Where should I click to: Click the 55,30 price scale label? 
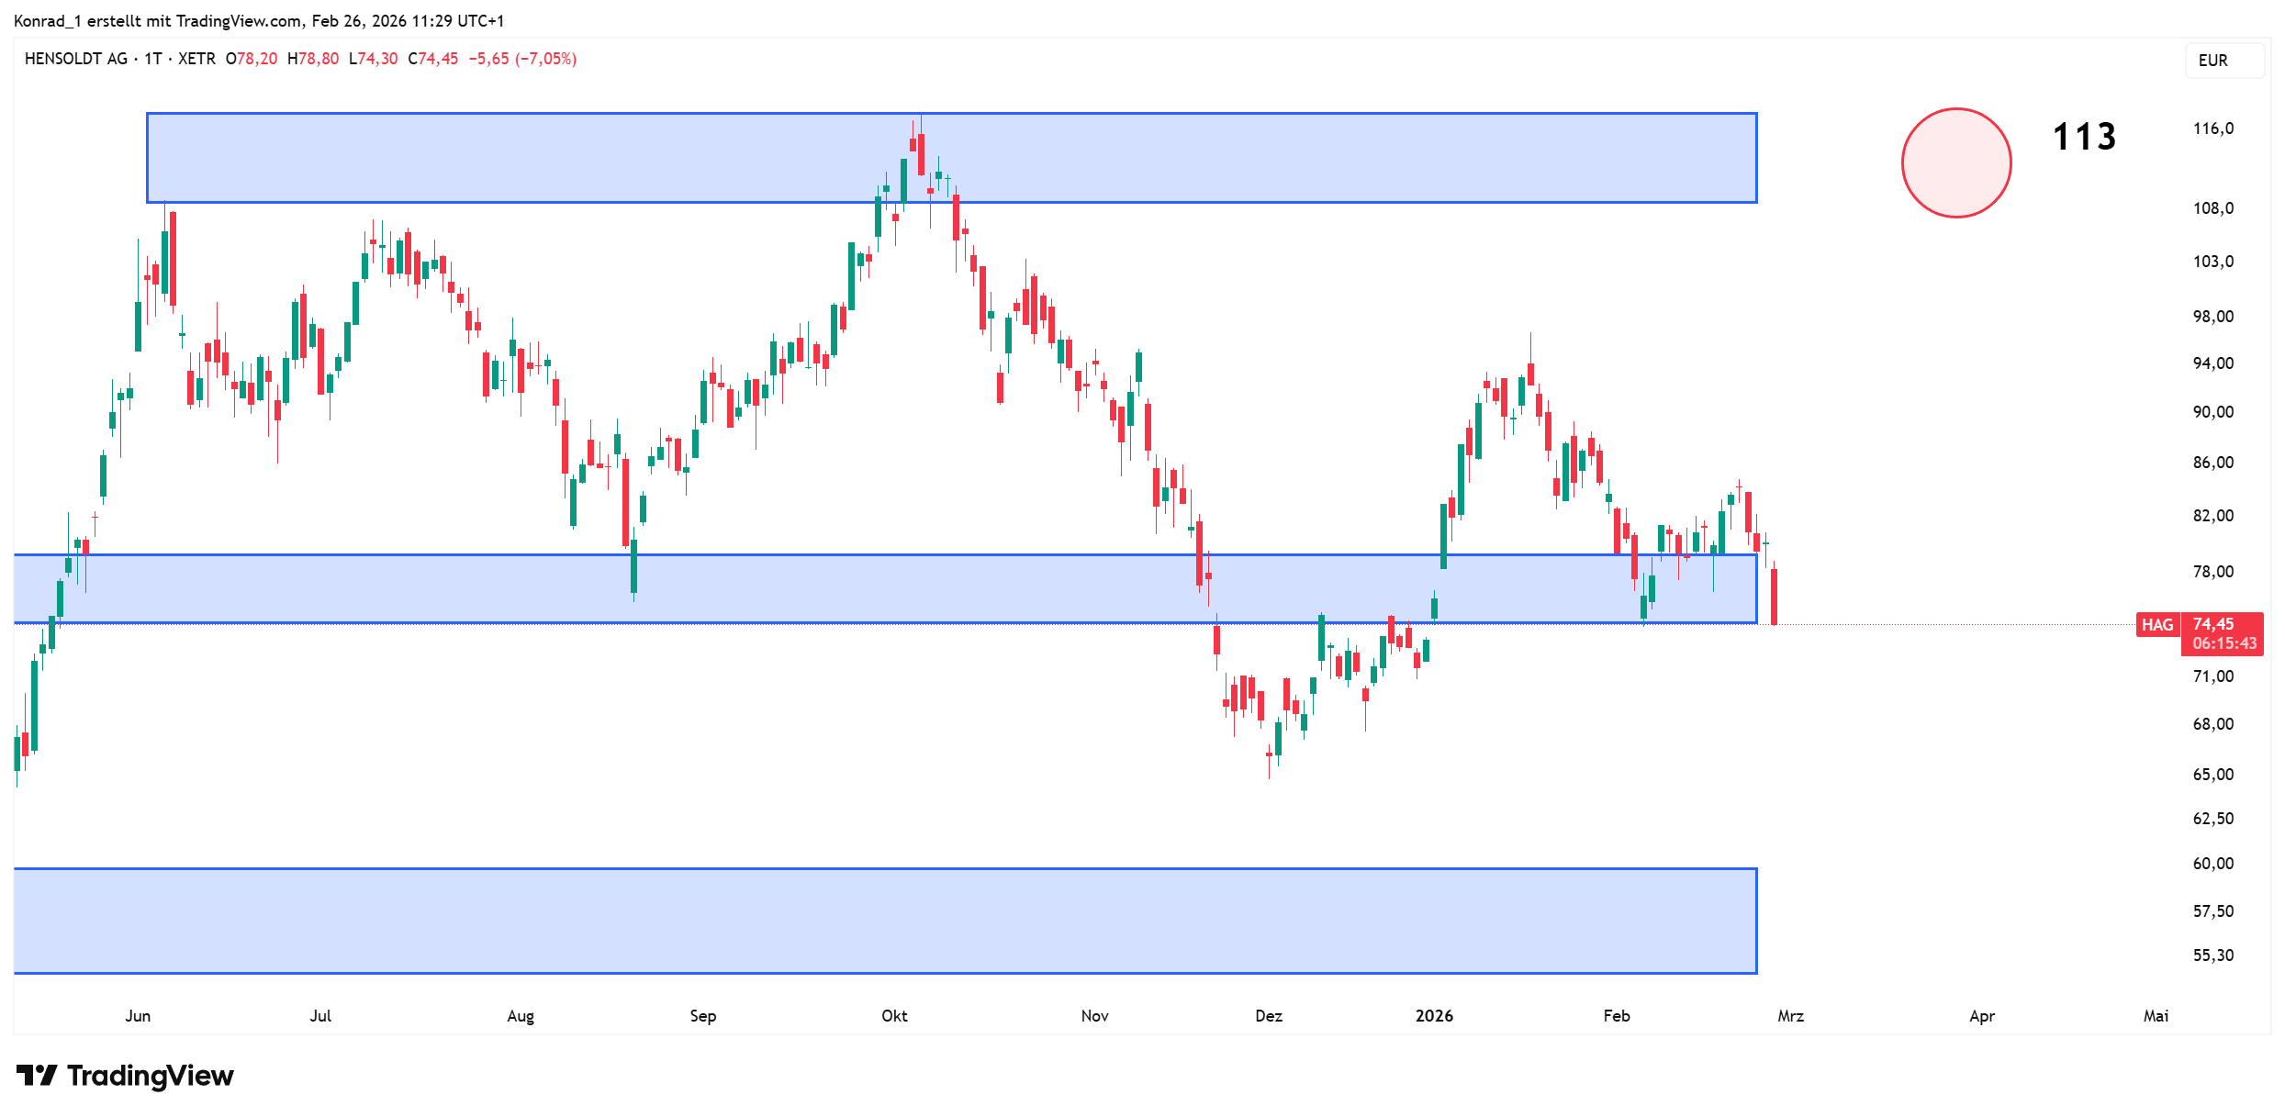[x=2212, y=955]
